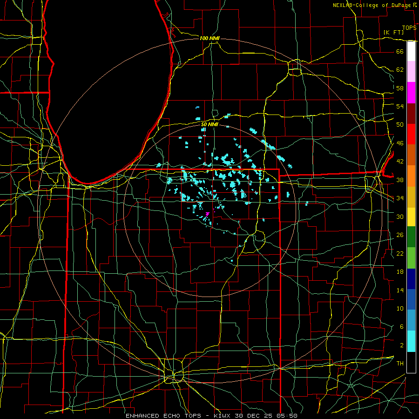
Task: Click the legend value 30
Action: click(x=400, y=216)
